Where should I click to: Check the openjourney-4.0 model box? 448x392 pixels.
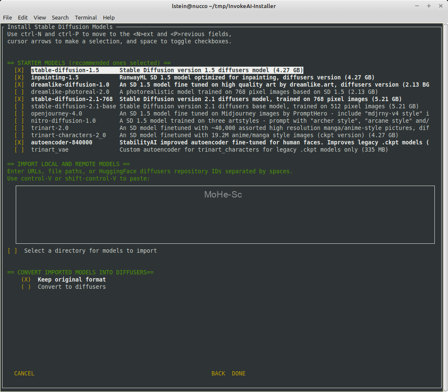point(19,113)
